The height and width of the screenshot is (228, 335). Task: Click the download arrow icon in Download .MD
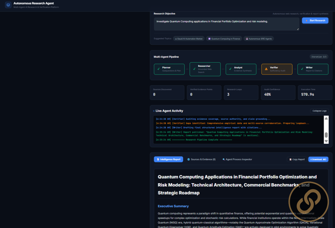(311, 159)
